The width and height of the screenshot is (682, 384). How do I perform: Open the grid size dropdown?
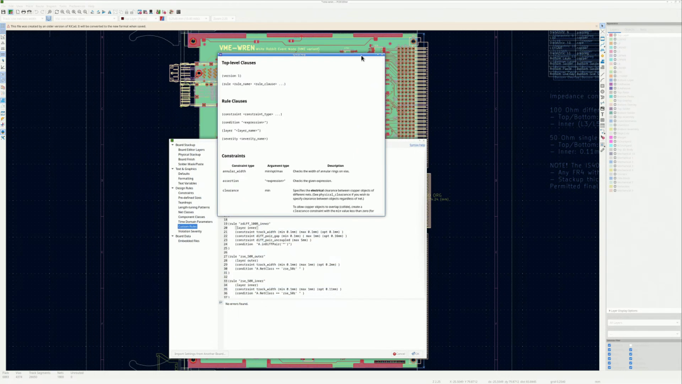point(188,19)
